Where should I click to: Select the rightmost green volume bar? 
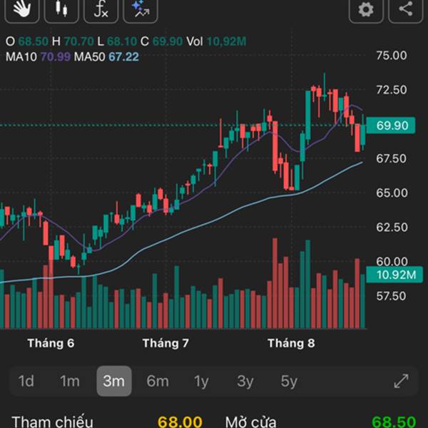[362, 301]
